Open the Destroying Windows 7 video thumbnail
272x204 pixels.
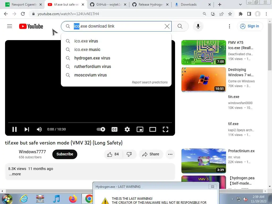click(x=204, y=80)
